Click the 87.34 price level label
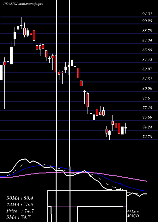 [x=147, y=40]
